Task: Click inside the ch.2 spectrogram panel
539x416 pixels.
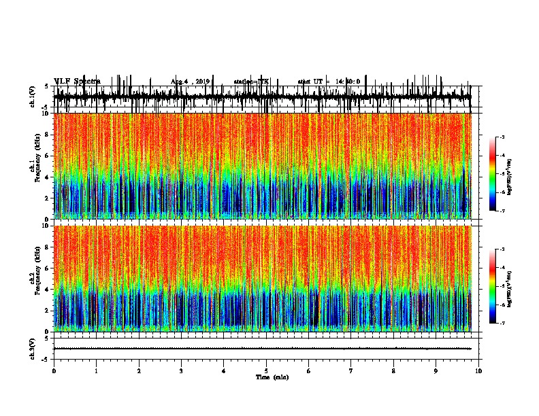Action: pos(262,279)
